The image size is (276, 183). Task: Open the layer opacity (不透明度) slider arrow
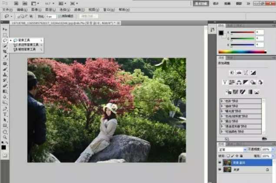click(273, 149)
